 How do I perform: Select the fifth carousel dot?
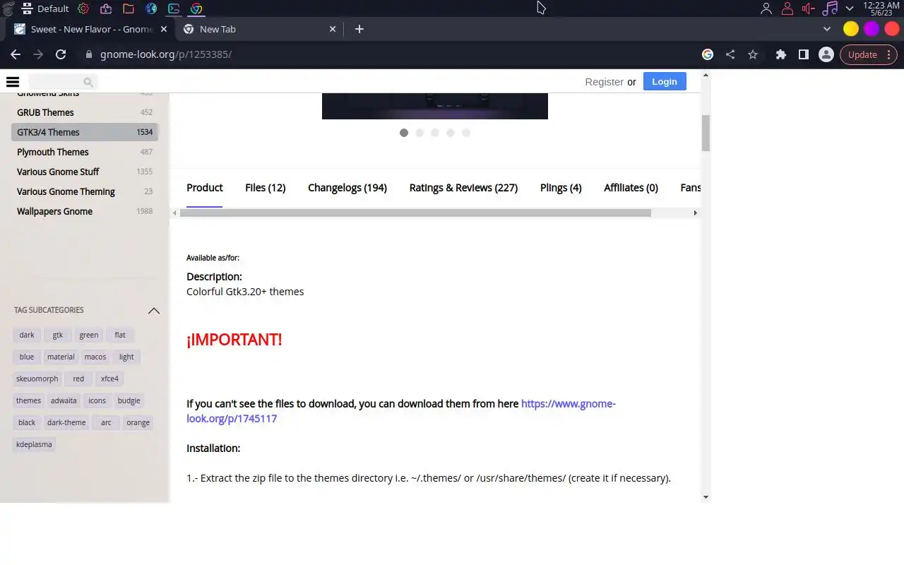click(466, 133)
